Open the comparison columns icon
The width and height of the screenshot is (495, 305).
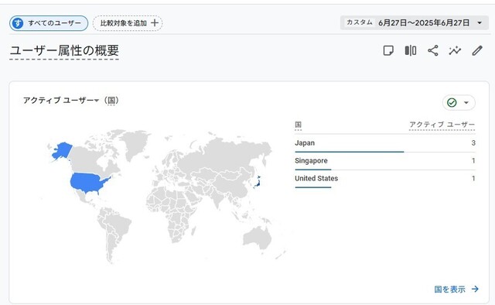tap(411, 50)
